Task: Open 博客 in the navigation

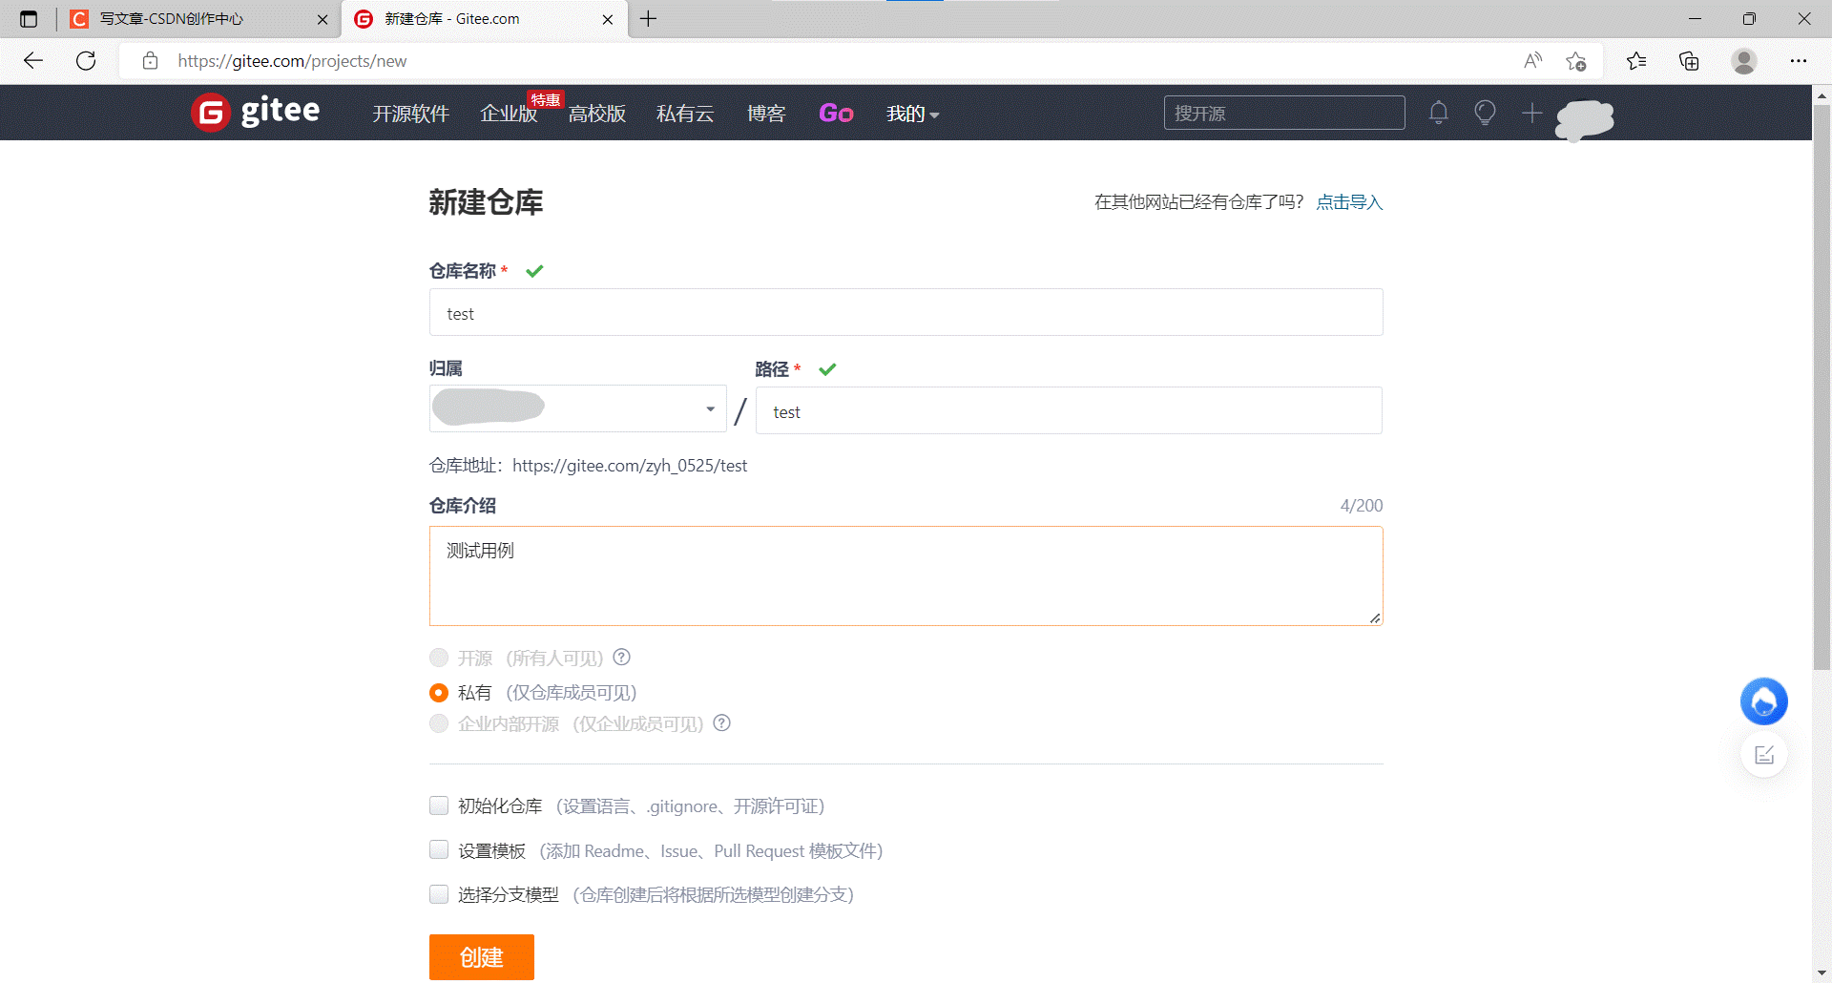Action: pos(766,114)
